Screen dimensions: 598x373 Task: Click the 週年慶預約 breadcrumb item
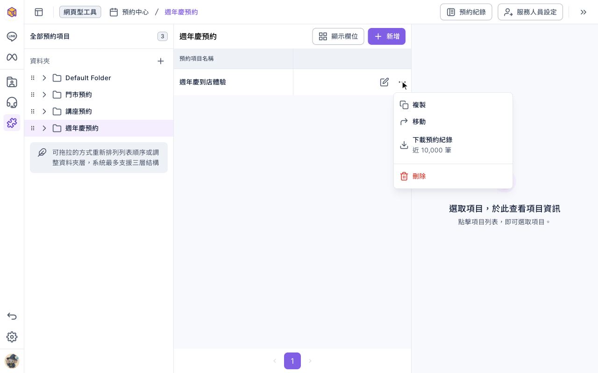[181, 12]
